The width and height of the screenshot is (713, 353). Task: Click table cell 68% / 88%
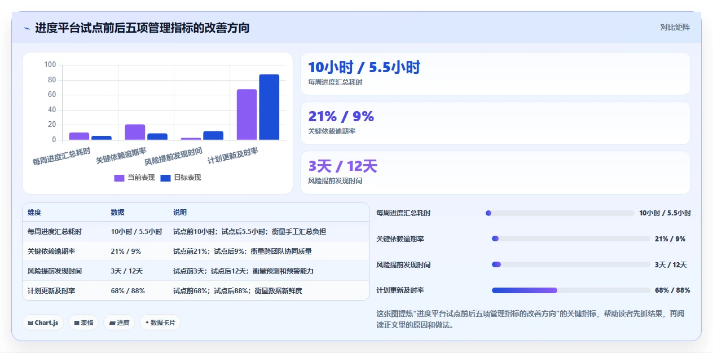pyautogui.click(x=128, y=291)
